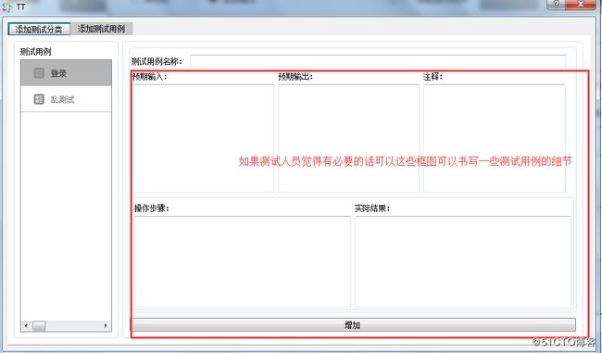Click the 乱测试 item icon

point(39,99)
